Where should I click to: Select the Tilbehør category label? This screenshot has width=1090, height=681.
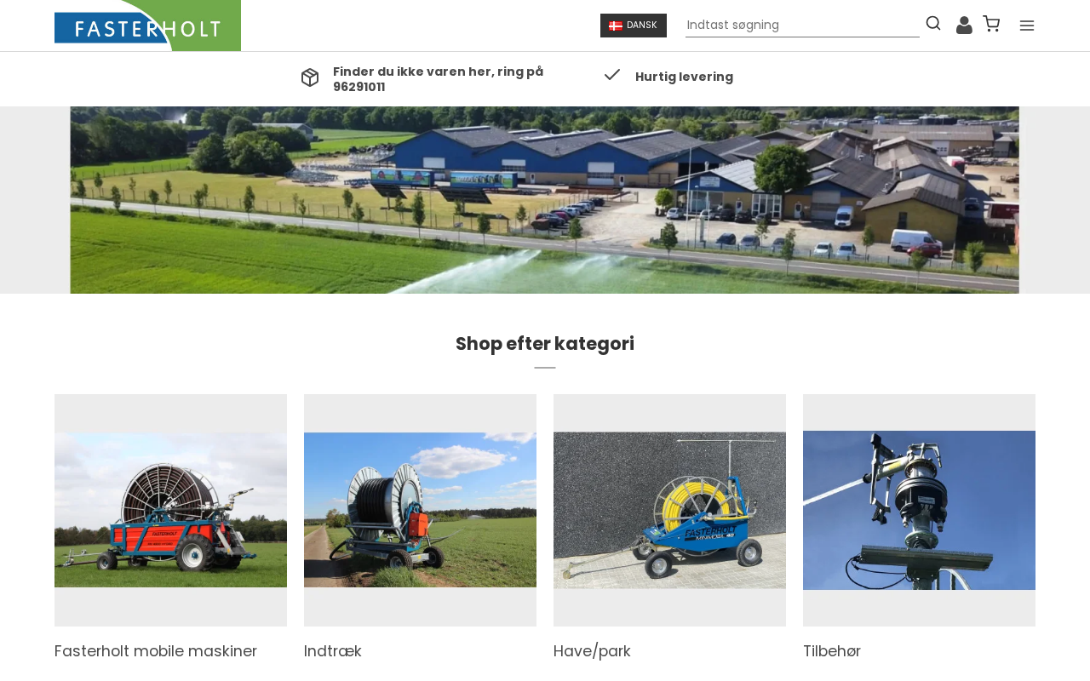[x=832, y=651]
